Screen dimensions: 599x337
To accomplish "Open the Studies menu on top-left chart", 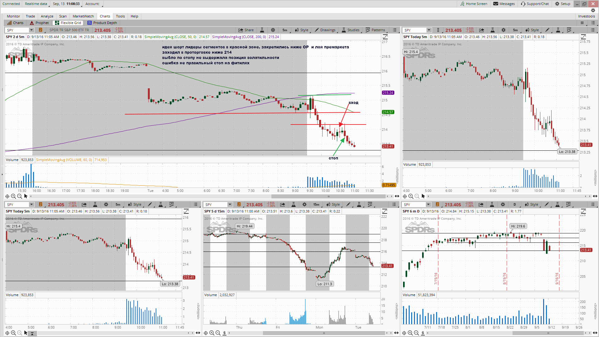I will click(351, 30).
